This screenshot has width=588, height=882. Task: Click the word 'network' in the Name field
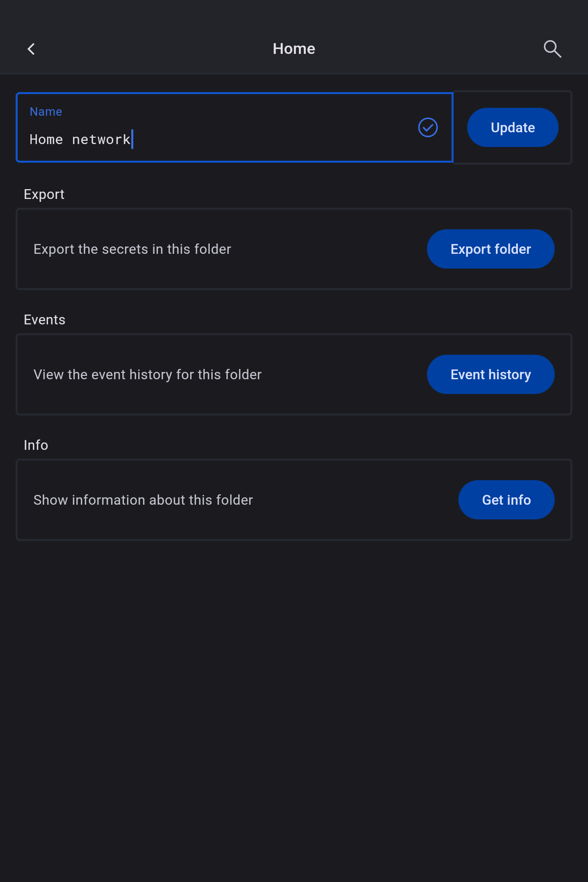pyautogui.click(x=101, y=140)
